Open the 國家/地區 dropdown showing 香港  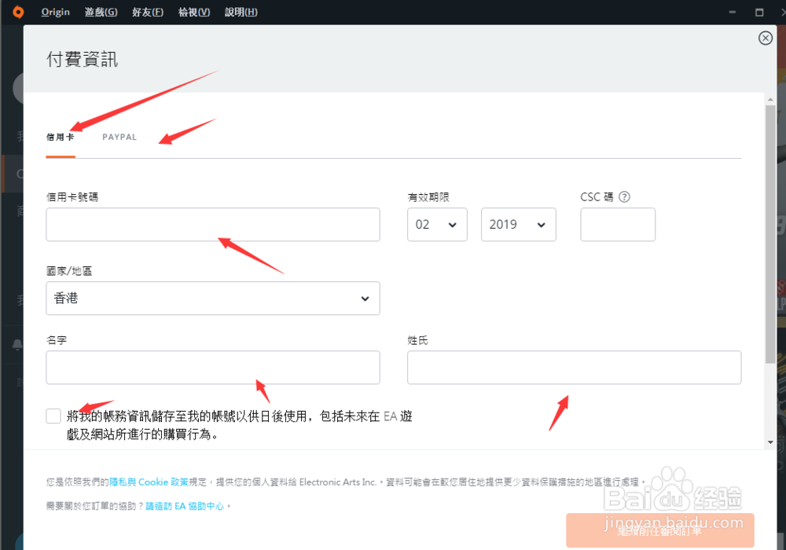212,298
